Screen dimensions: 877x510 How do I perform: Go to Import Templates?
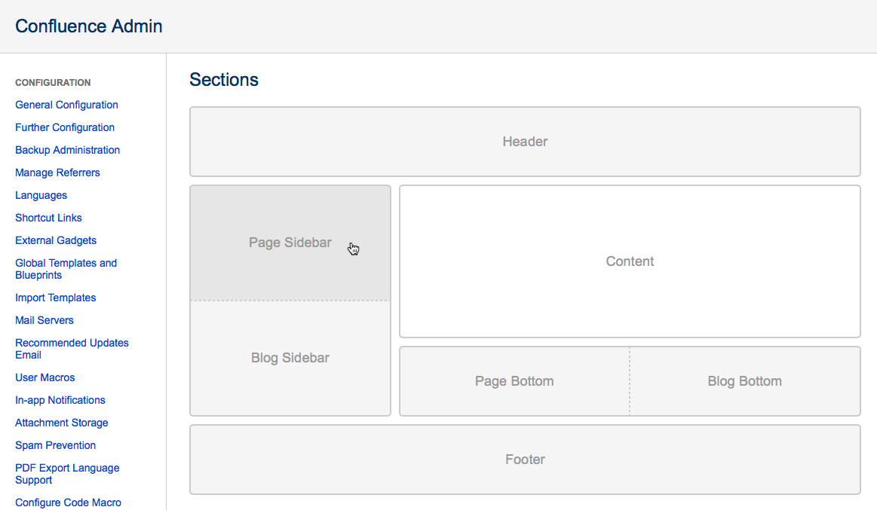coord(56,298)
